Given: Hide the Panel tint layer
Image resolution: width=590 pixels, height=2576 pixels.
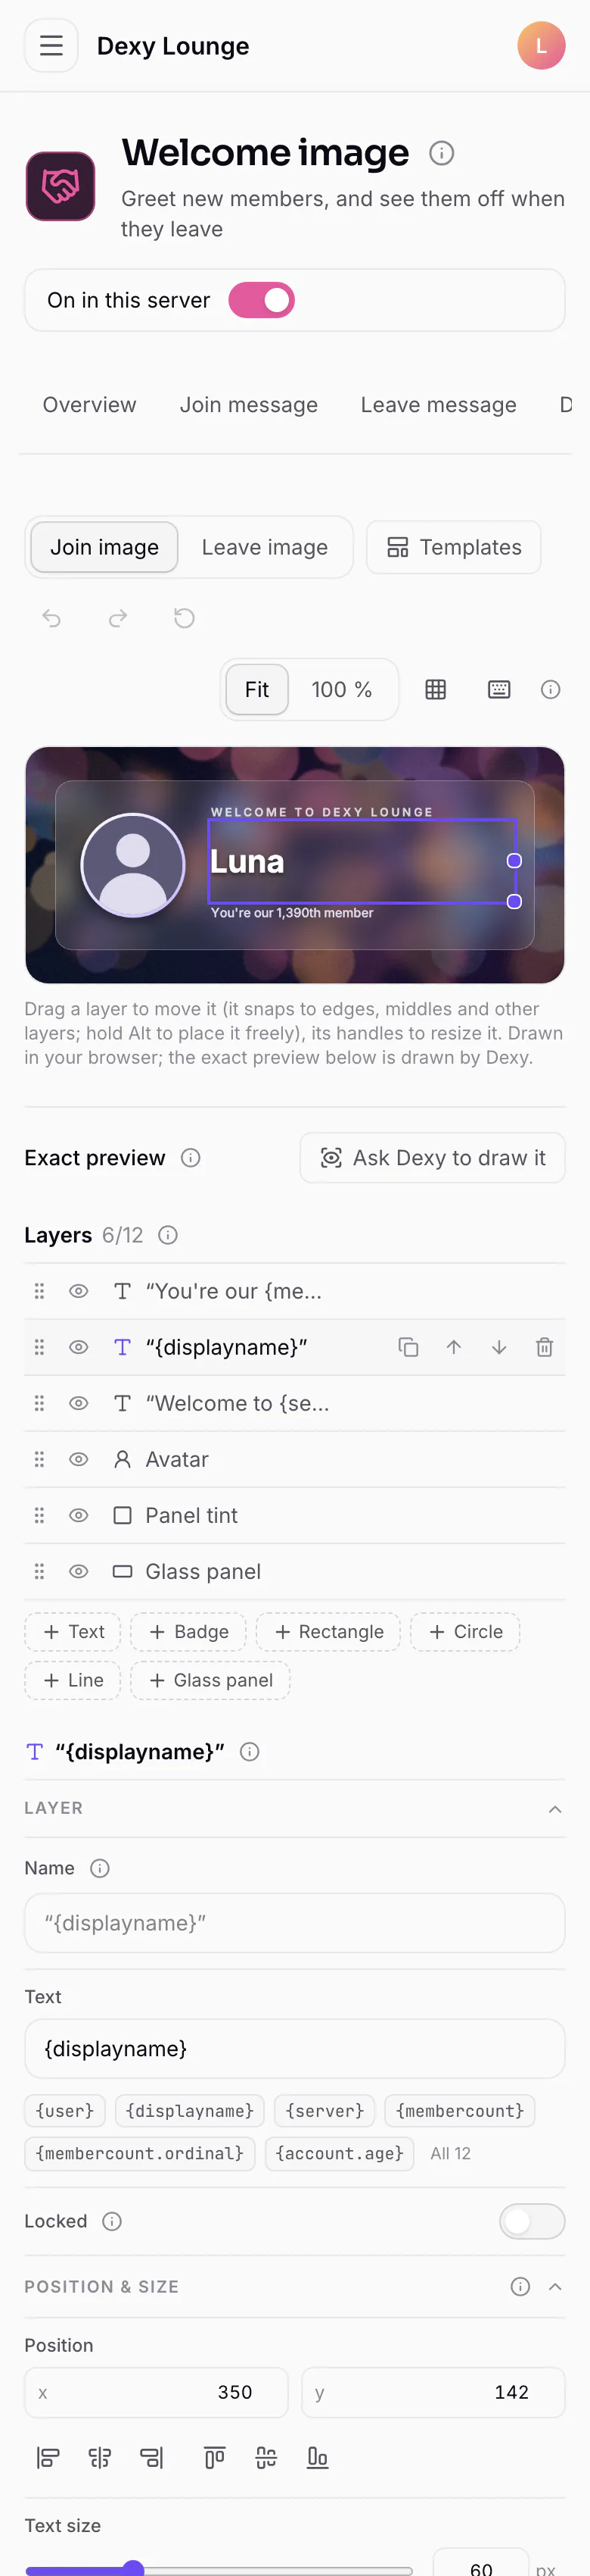Looking at the screenshot, I should tap(79, 1516).
